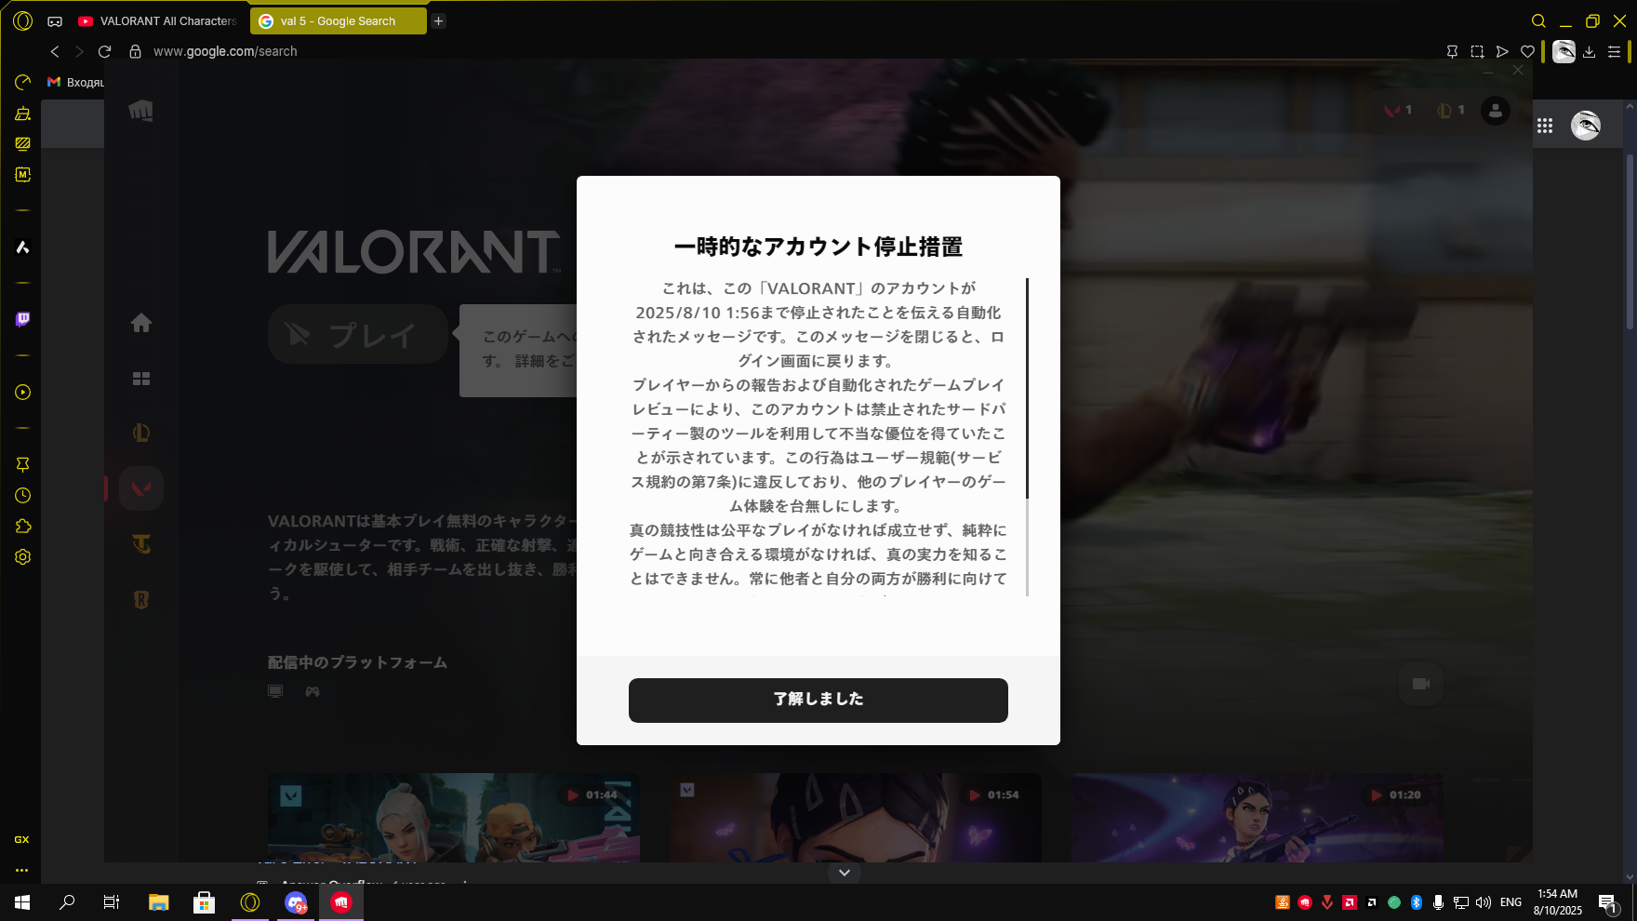Expand the chevron to show more results
1637x921 pixels.
[844, 873]
